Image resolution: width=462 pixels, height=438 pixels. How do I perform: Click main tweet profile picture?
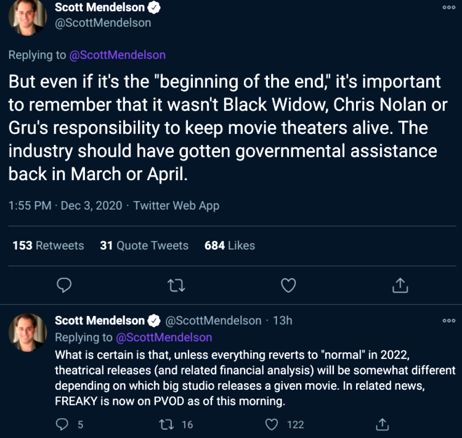click(x=27, y=17)
